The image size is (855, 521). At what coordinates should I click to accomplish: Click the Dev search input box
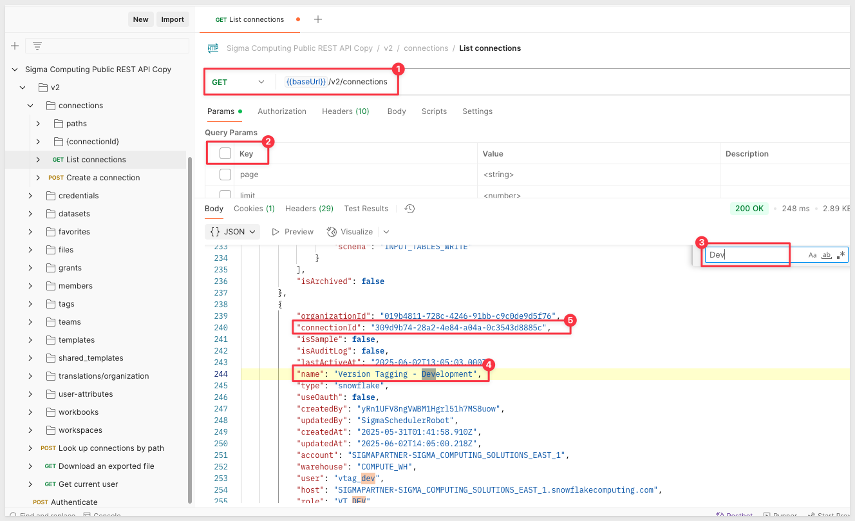click(x=755, y=255)
